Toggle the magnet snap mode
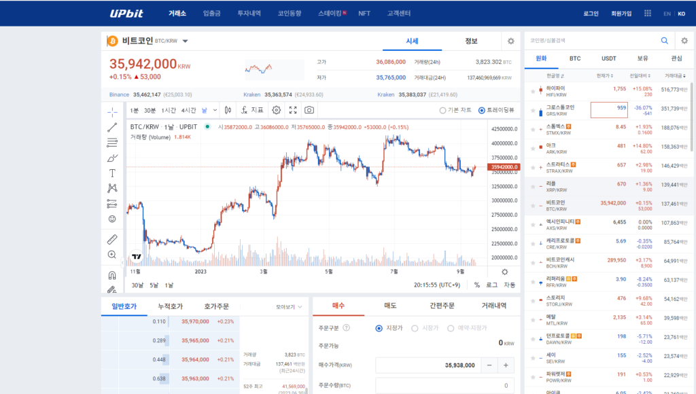The image size is (696, 394). pos(112,275)
